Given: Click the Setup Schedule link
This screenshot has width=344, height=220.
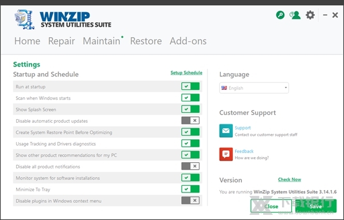Looking at the screenshot, I should tap(186, 73).
